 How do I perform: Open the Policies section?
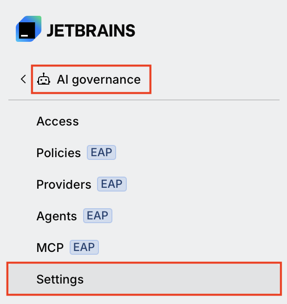59,153
